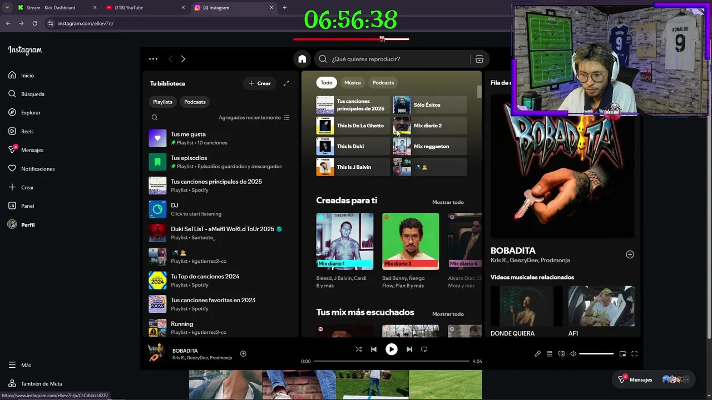The height and width of the screenshot is (400, 712).
Task: Select the Podcasts tab in main view
Action: point(383,83)
